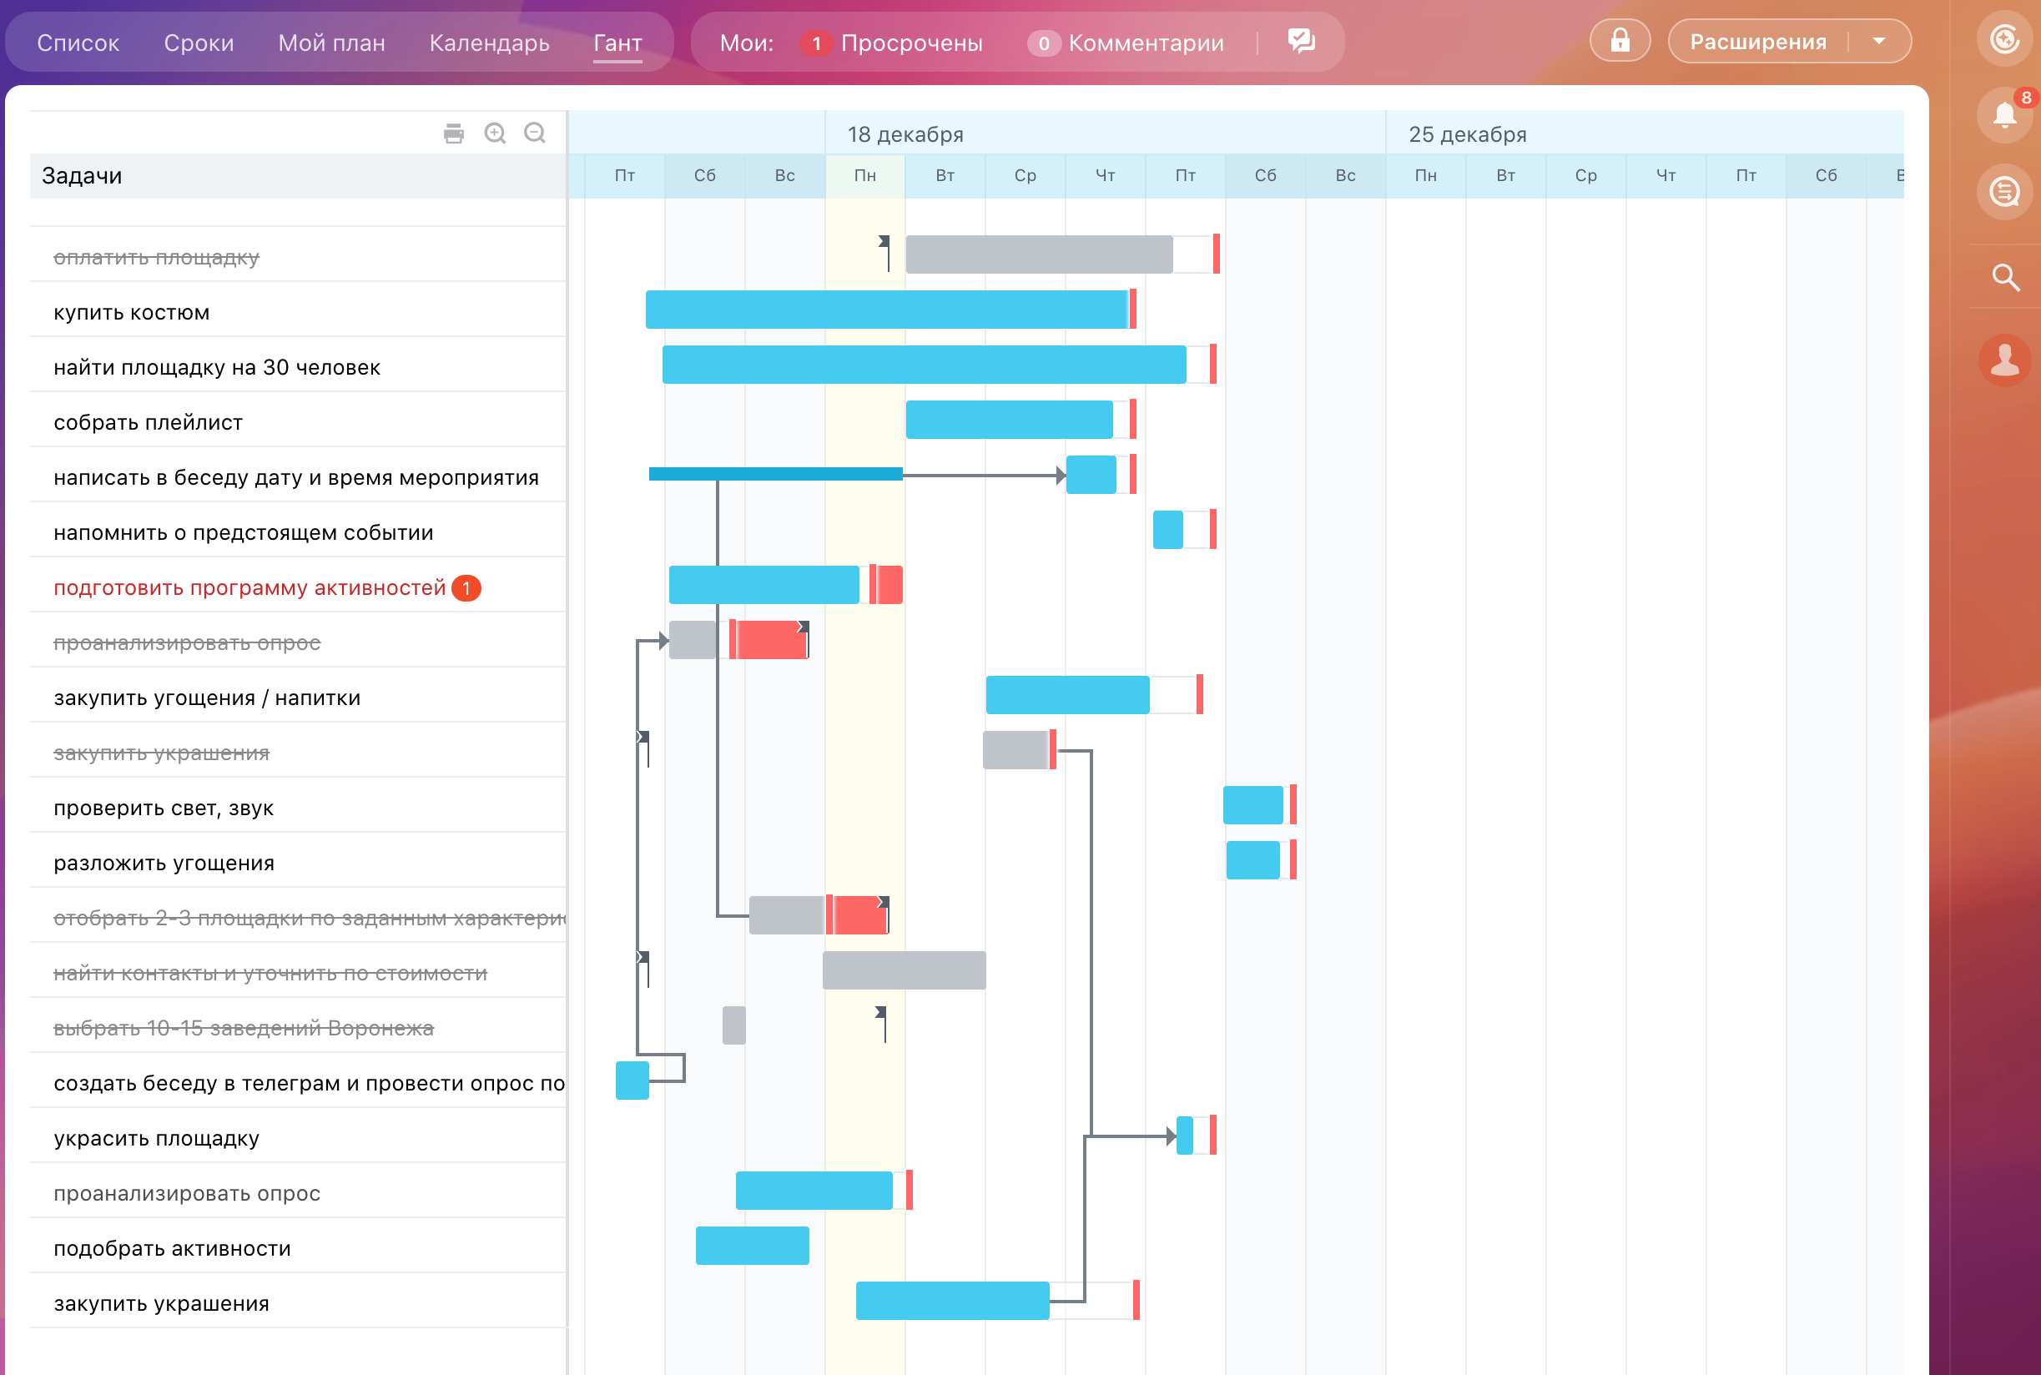Viewport: 2041px width, 1375px height.
Task: Click the Расширения button
Action: tap(1758, 41)
